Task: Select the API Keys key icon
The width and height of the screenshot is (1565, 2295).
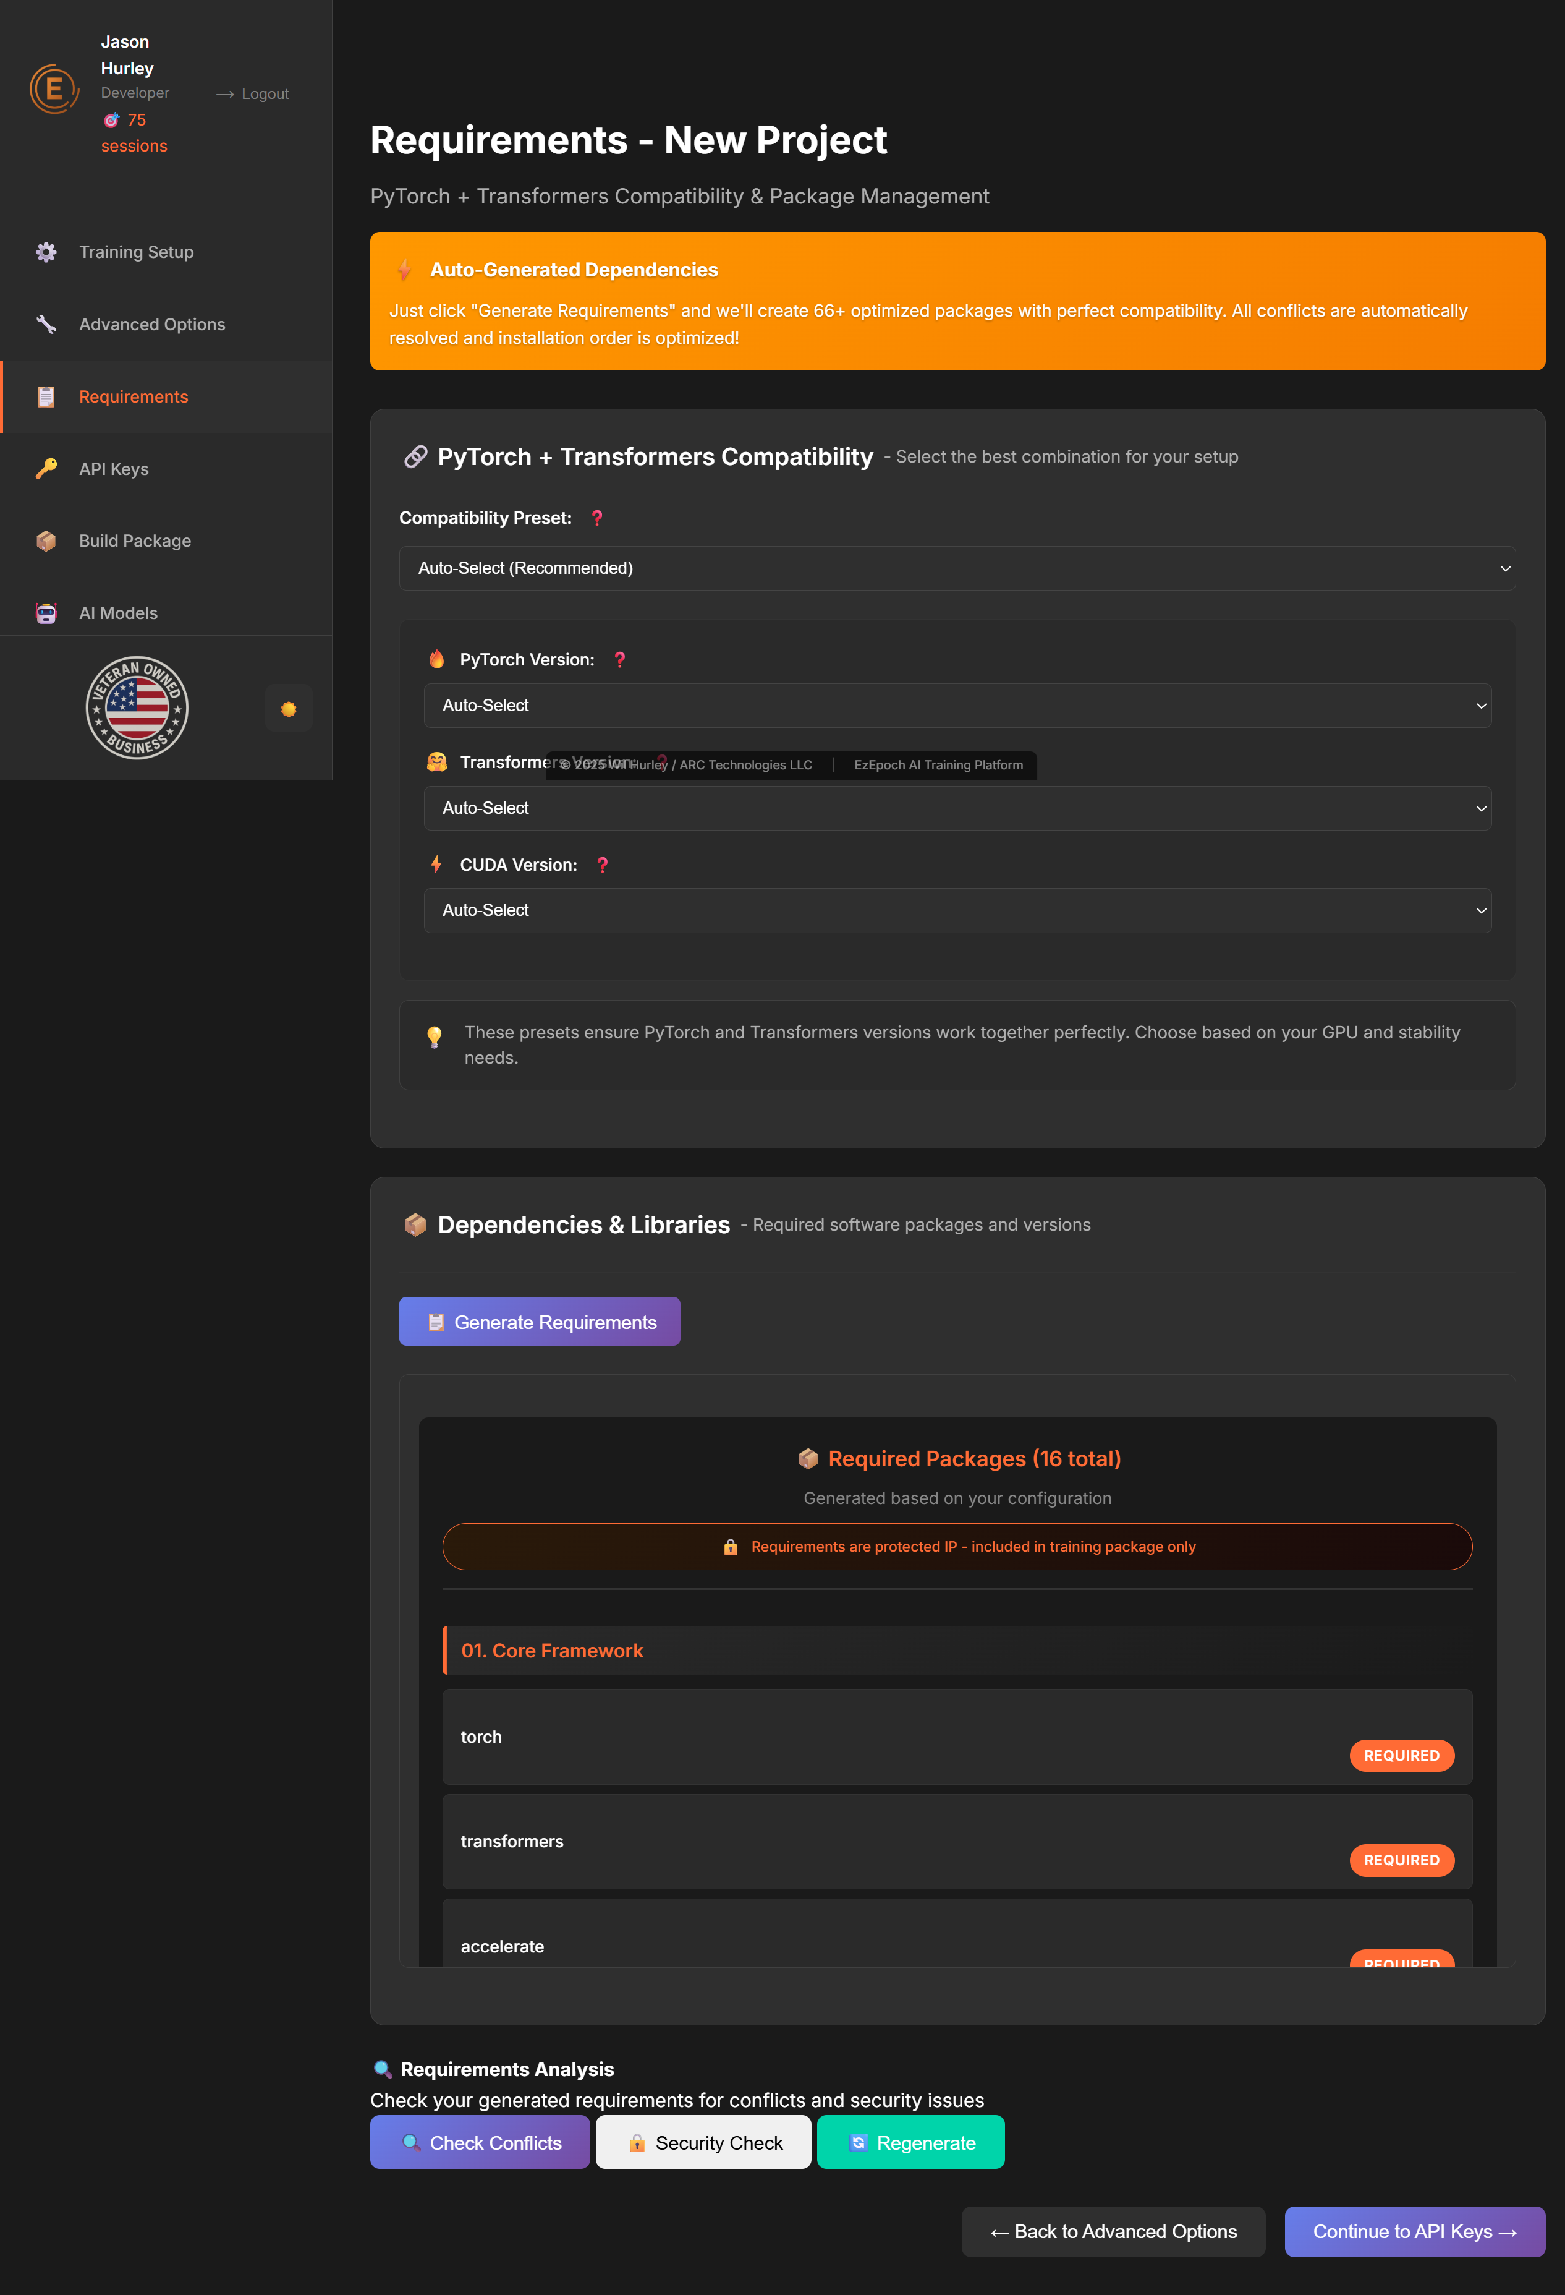Action: click(x=45, y=468)
